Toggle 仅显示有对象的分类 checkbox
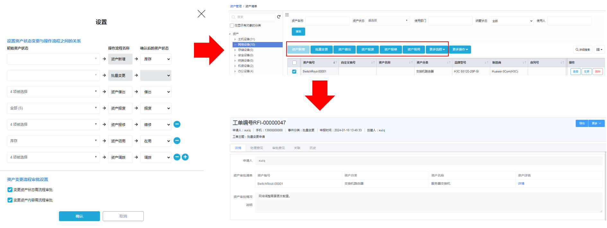The height and width of the screenshot is (228, 607). tap(232, 26)
